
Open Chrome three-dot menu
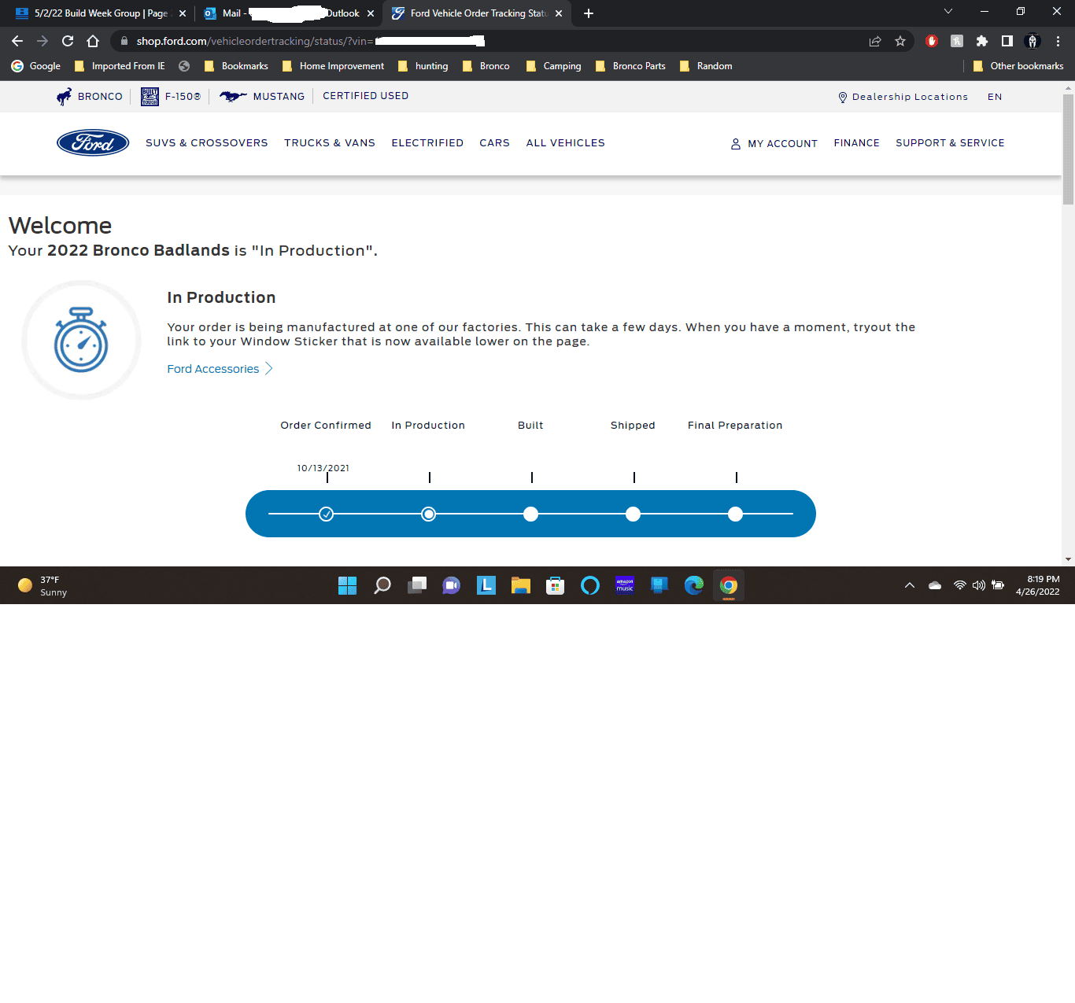1058,41
